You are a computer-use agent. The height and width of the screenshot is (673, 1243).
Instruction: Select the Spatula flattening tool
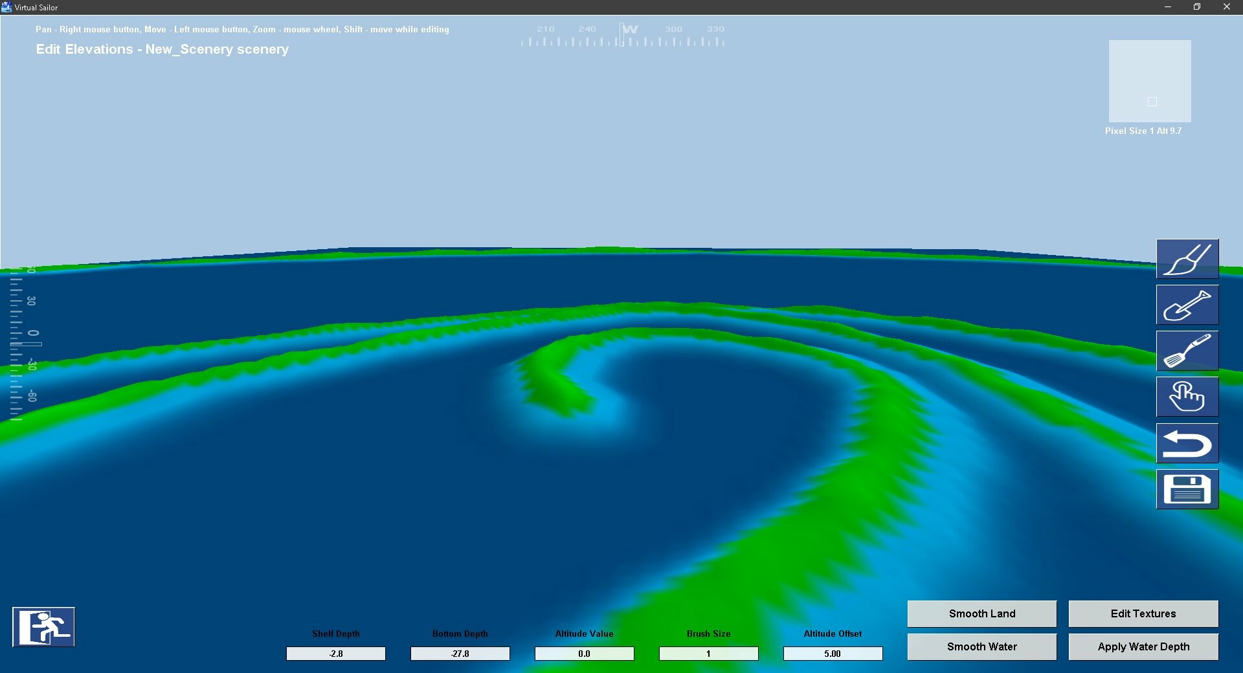pos(1187,350)
